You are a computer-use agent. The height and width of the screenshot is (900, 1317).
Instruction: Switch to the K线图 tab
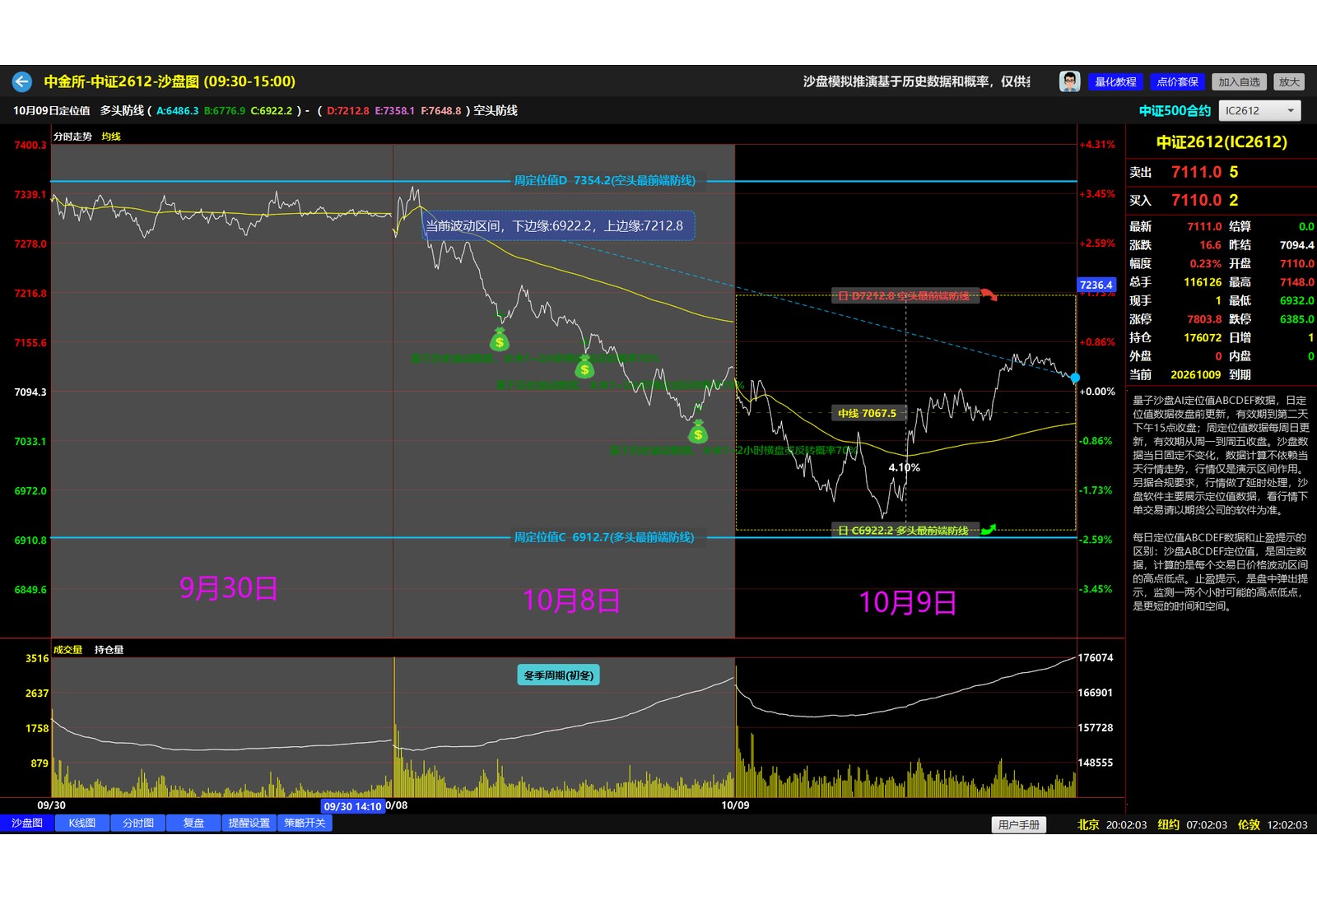point(82,823)
